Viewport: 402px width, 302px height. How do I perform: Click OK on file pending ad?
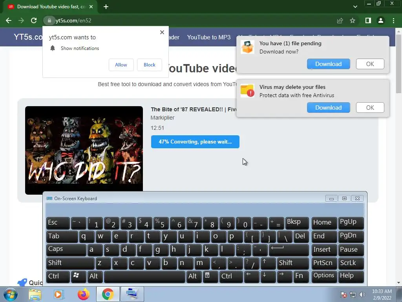click(370, 64)
